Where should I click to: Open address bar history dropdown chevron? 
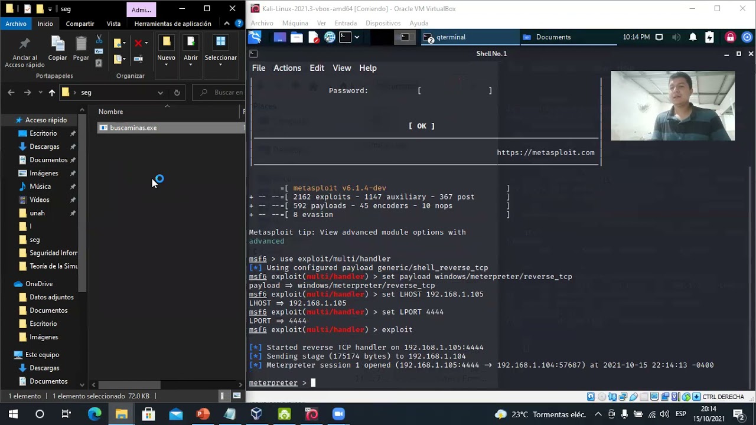pos(160,93)
